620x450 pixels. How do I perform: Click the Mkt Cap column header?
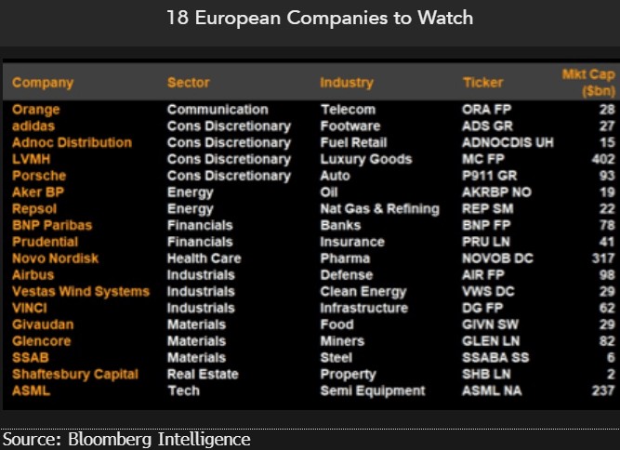pyautogui.click(x=585, y=83)
